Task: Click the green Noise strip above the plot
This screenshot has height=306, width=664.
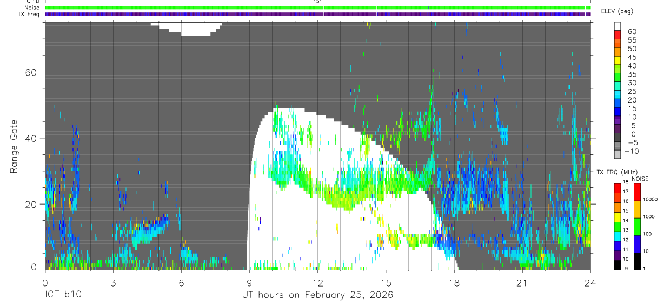Action: click(318, 8)
